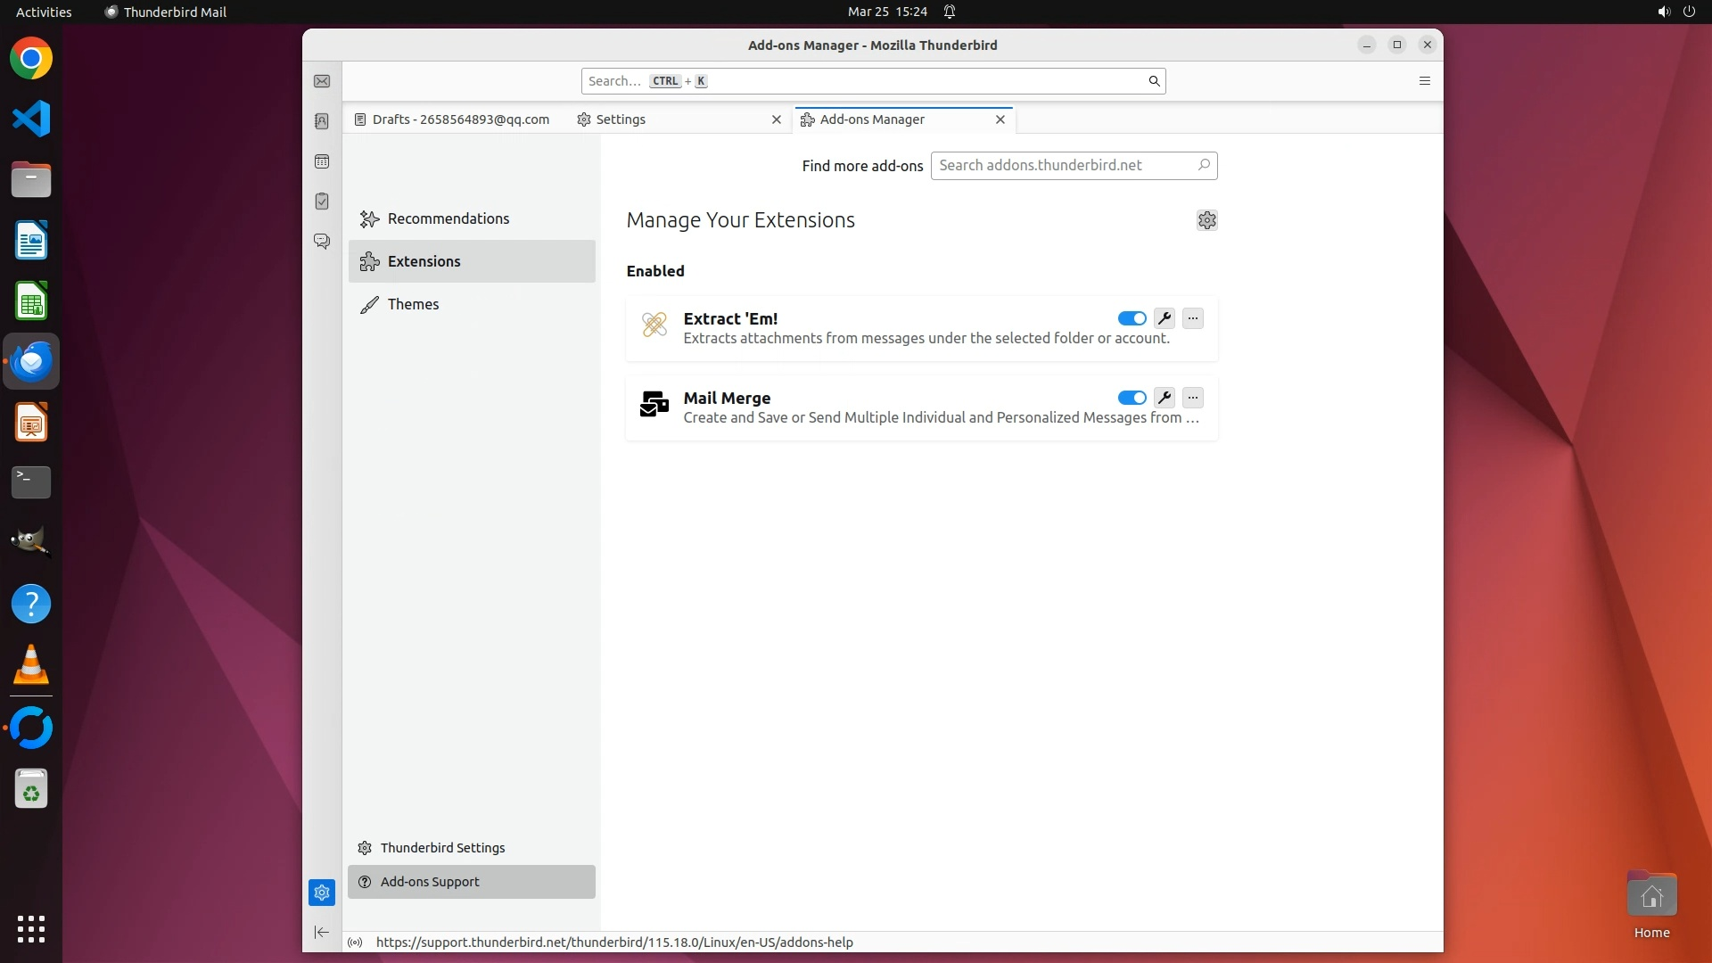The width and height of the screenshot is (1712, 963).
Task: Open the Mail space icon in sidebar
Action: point(322,81)
